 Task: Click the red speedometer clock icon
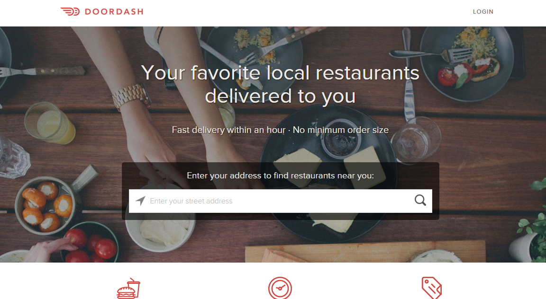(x=280, y=288)
